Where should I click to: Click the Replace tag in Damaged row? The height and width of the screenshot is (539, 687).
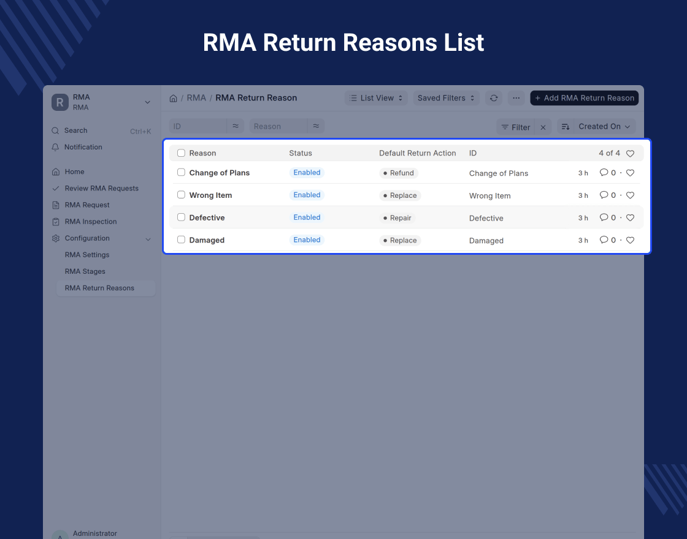[x=400, y=240]
